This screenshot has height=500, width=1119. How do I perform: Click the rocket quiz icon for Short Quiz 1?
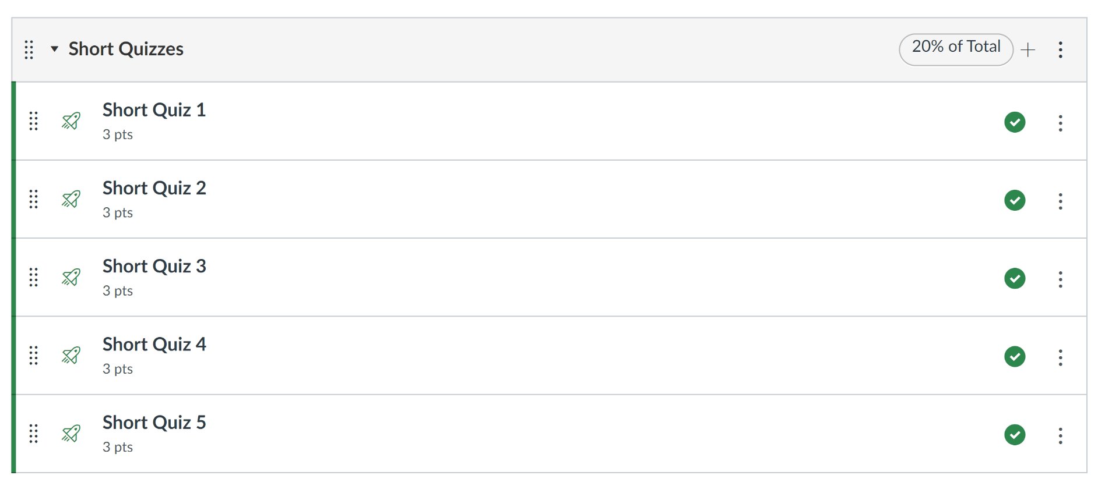pos(71,121)
